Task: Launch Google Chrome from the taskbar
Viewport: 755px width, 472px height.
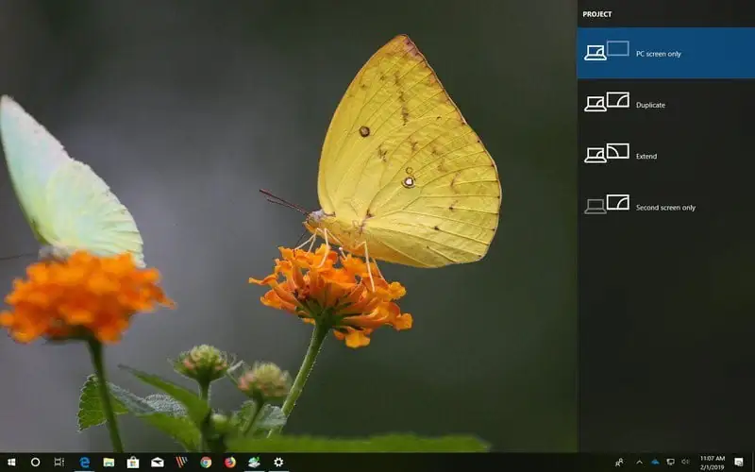Action: coord(206,463)
